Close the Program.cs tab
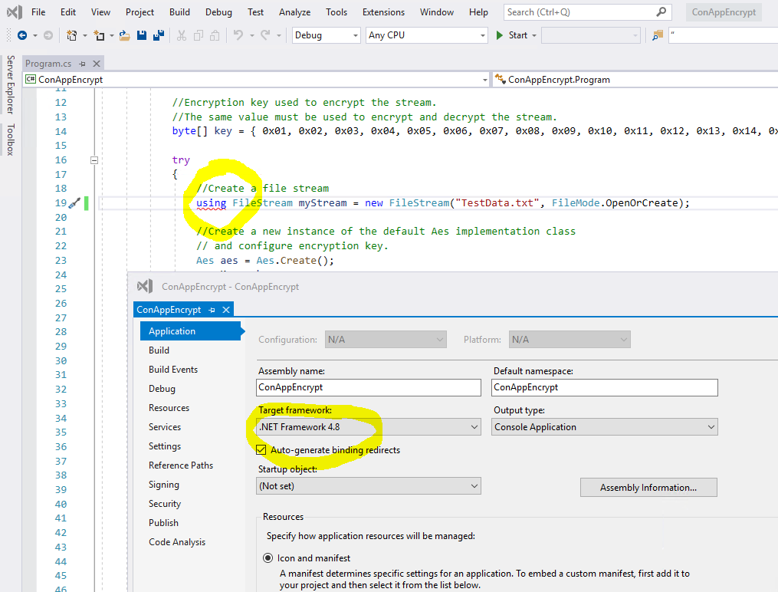The height and width of the screenshot is (592, 778). 97,64
